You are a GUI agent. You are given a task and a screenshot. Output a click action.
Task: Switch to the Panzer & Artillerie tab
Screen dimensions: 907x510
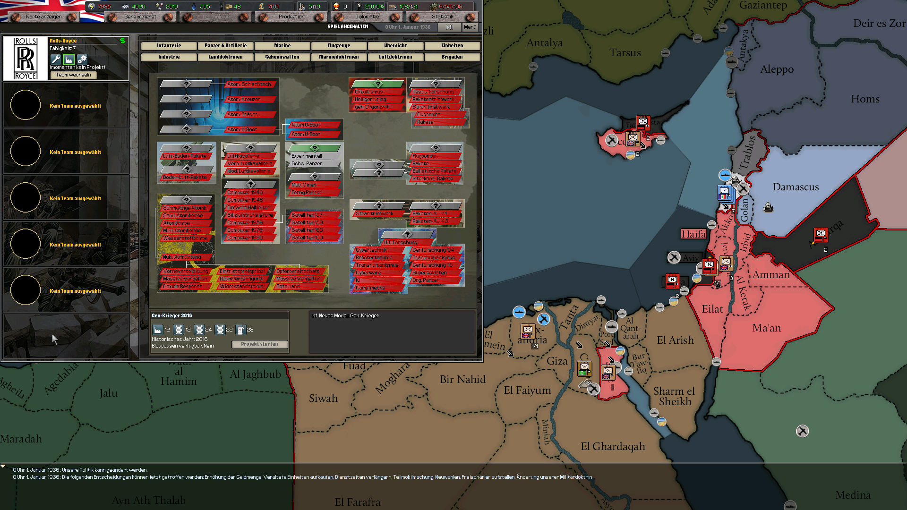225,45
